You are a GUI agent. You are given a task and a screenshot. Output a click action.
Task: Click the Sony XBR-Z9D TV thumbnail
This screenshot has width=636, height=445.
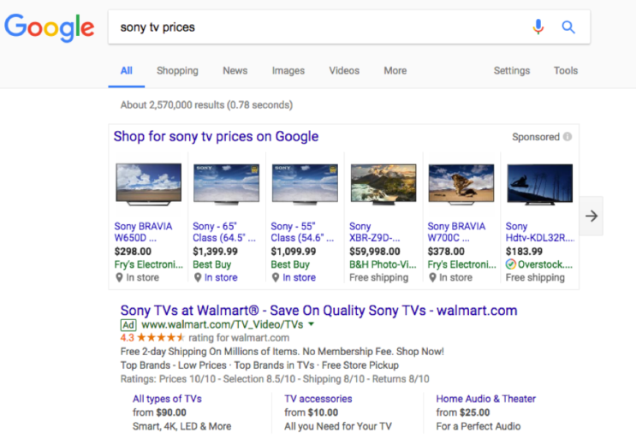pyautogui.click(x=383, y=183)
